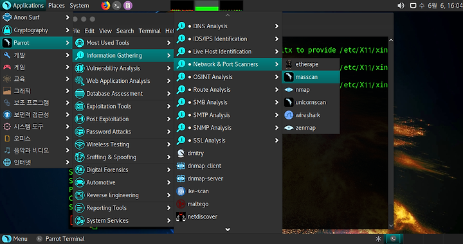Viewport: 463px width, 244px height.
Task: Click the wireshark fin icon
Action: 289,115
